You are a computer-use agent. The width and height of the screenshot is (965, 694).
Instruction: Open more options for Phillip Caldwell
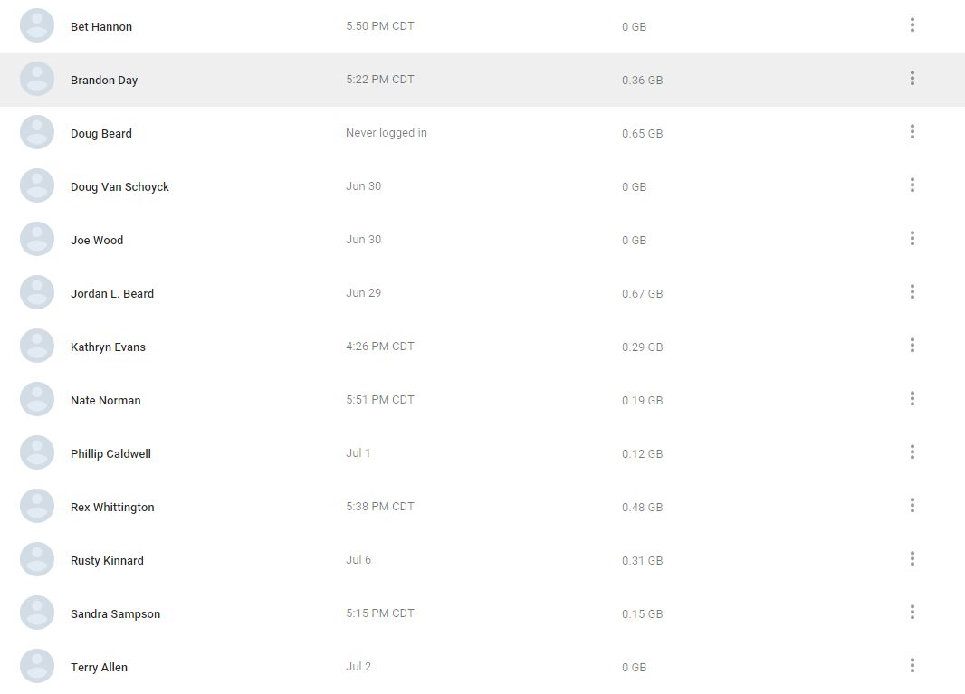pos(912,452)
